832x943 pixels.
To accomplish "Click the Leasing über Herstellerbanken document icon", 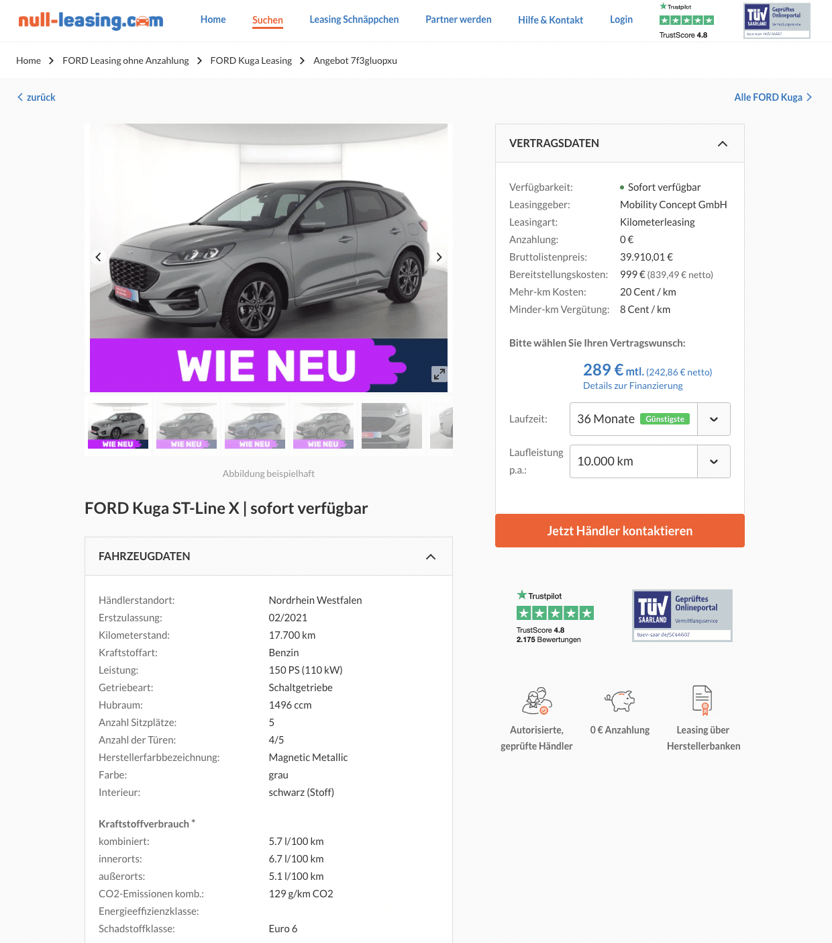I will point(703,701).
